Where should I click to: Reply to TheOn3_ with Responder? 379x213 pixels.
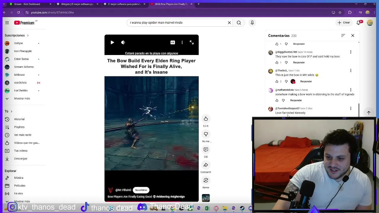(x=306, y=81)
